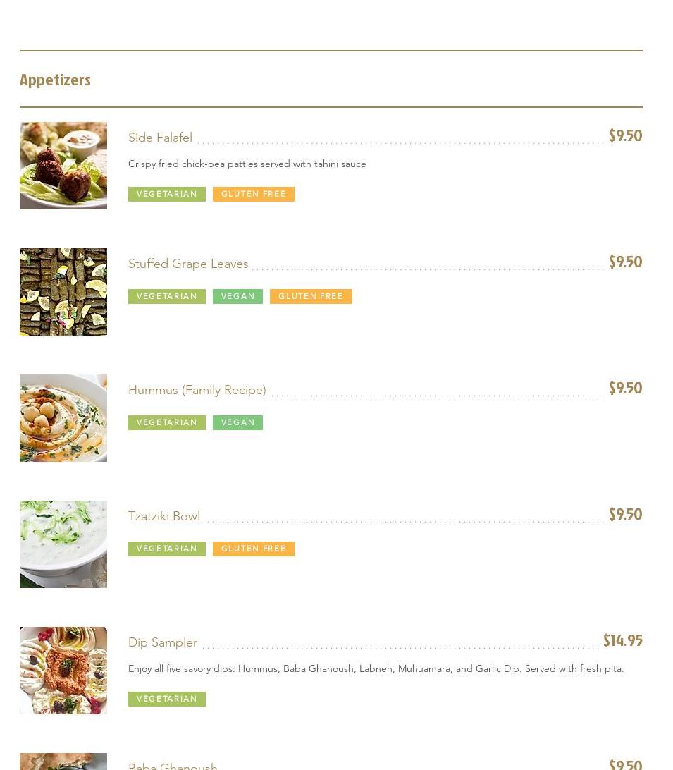This screenshot has width=673, height=770.
Task: Select the Tzatziki Bowl image
Action: [x=63, y=544]
